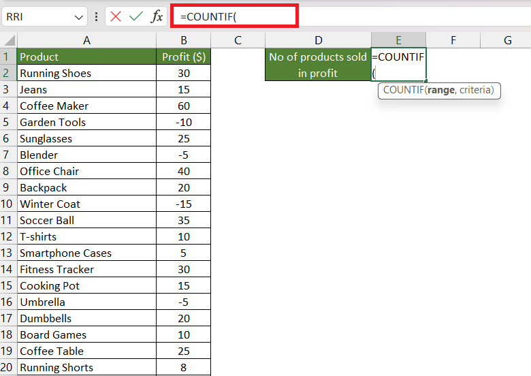Click cell E1 containing =COUNTIF(
Image resolution: width=531 pixels, height=376 pixels.
click(398, 65)
